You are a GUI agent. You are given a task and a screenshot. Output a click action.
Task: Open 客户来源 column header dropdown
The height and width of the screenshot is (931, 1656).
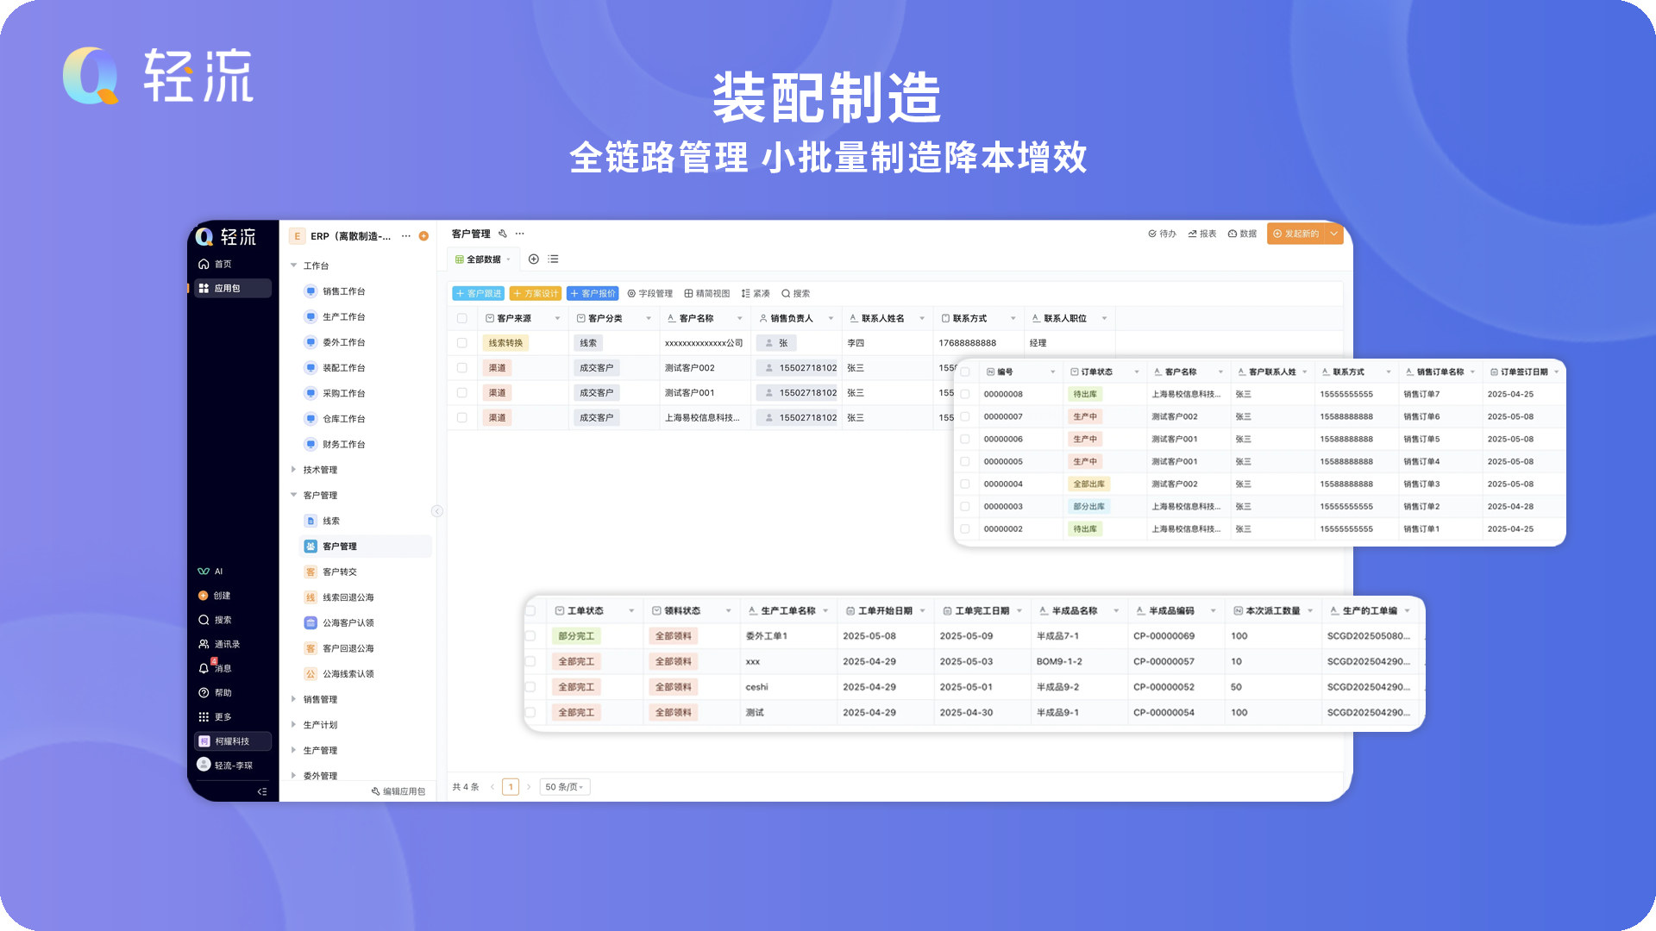coord(557,318)
